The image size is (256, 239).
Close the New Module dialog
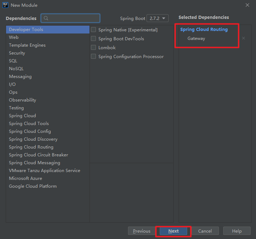pyautogui.click(x=247, y=5)
